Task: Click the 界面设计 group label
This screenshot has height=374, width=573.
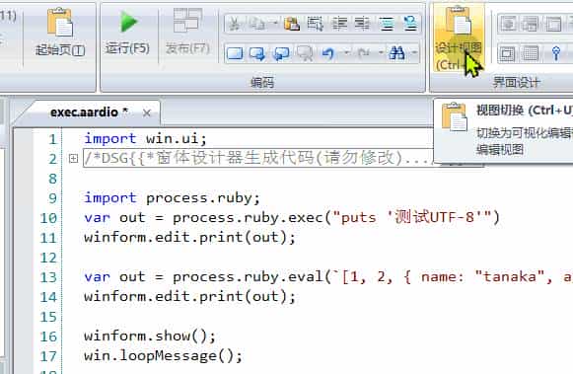Action: click(516, 83)
